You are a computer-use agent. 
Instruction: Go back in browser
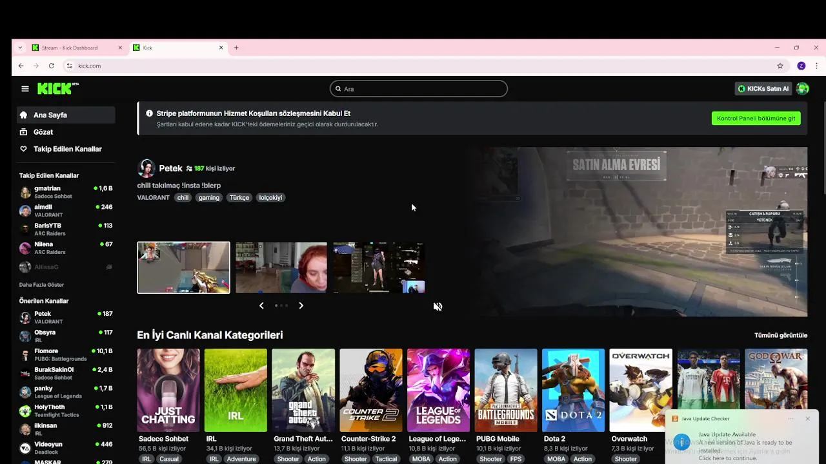[21, 66]
